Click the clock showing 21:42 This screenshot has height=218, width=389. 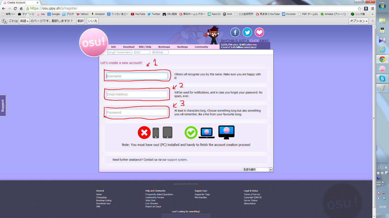pos(382,207)
